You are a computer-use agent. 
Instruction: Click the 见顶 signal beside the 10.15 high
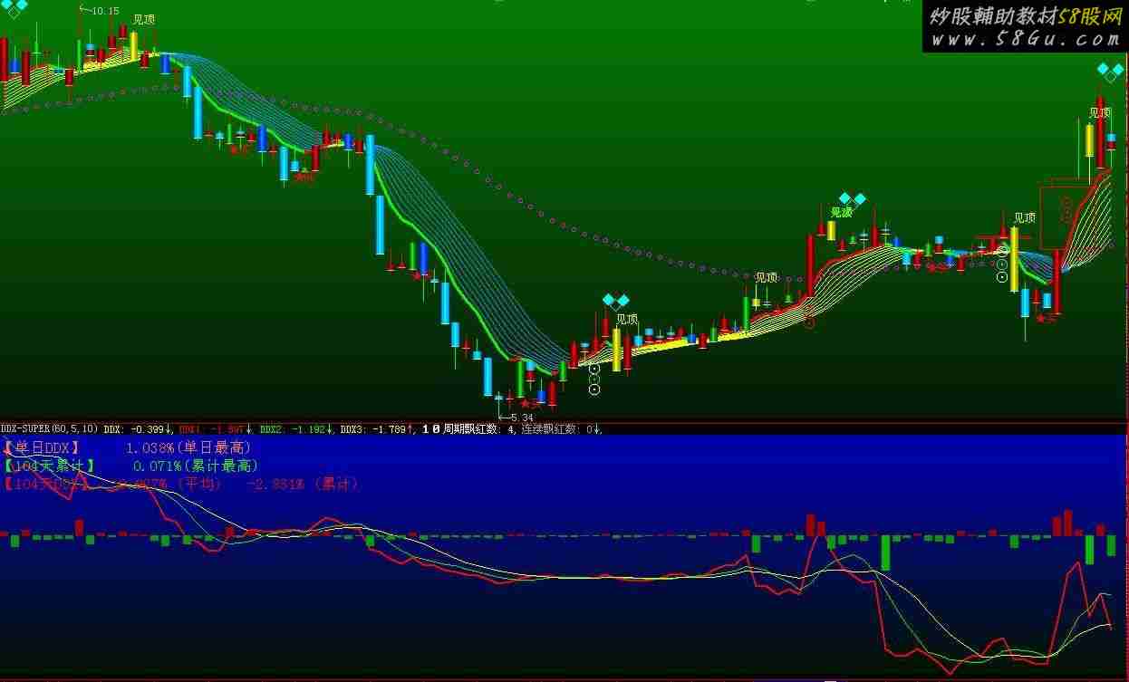coord(143,19)
